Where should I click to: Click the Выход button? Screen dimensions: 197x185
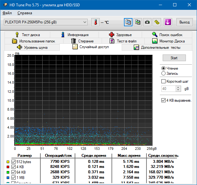click(184, 22)
